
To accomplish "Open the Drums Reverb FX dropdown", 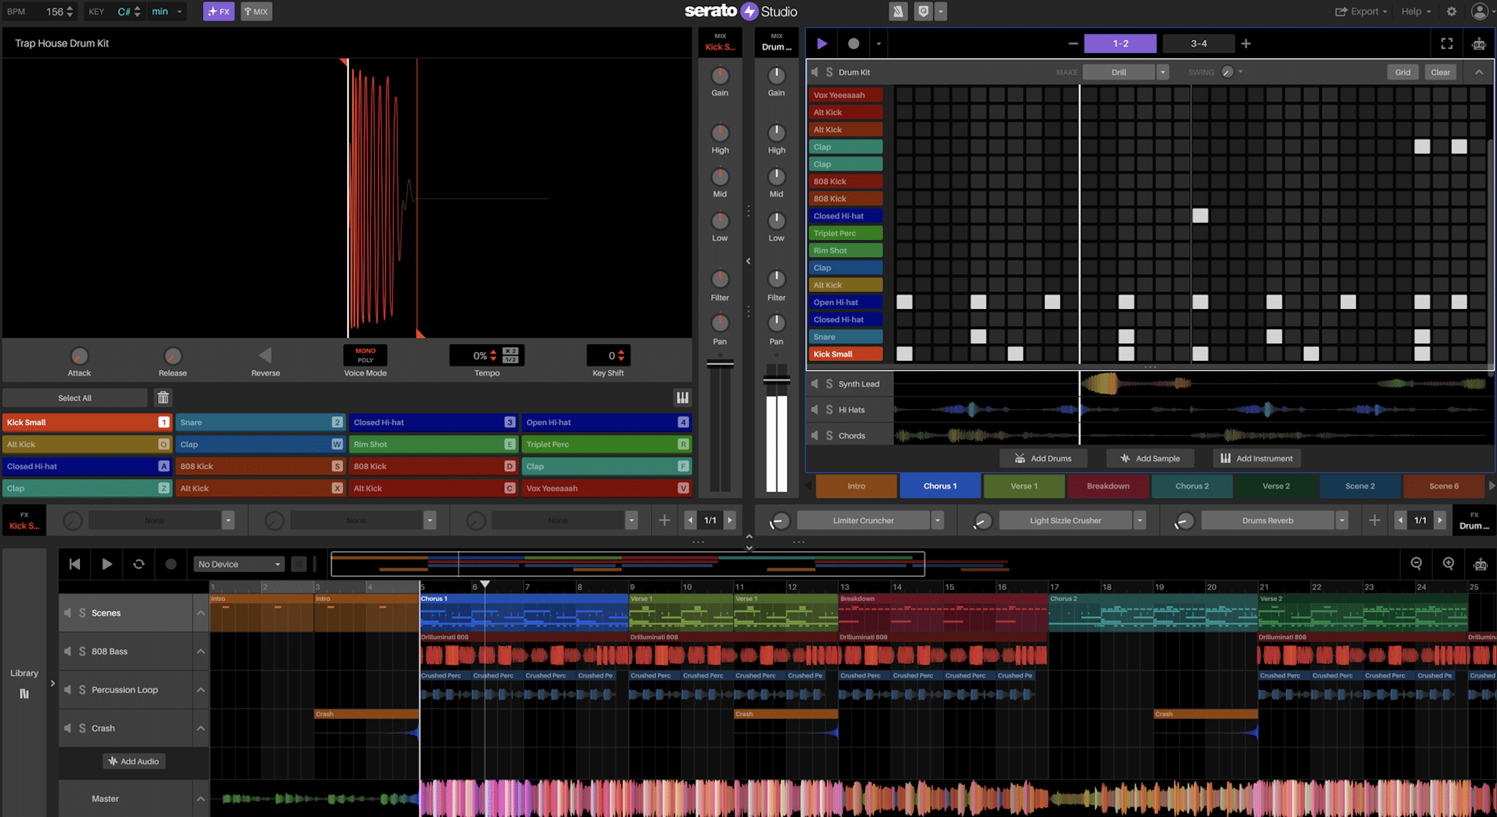I will point(1342,520).
